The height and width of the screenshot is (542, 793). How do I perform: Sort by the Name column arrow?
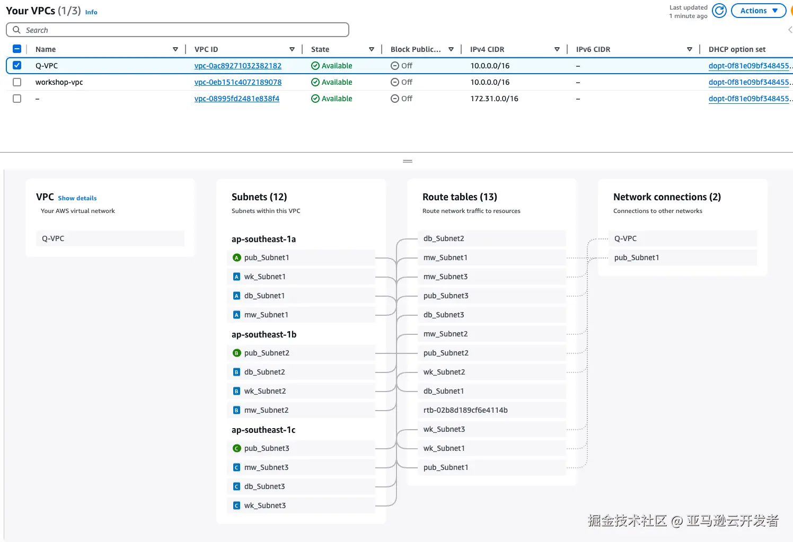[175, 49]
